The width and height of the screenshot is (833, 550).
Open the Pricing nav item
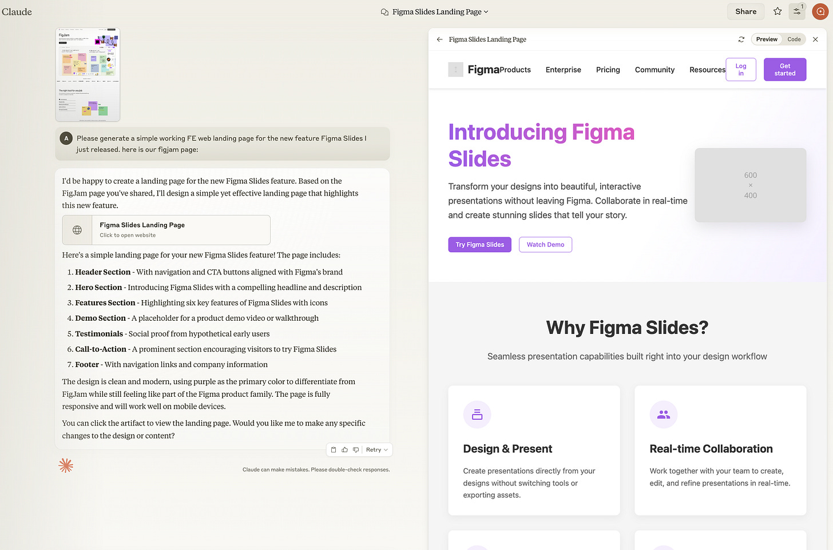pos(608,70)
